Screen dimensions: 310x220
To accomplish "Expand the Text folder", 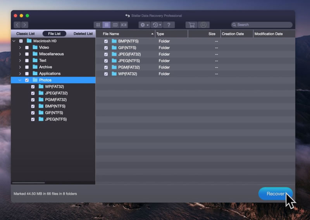I will point(20,61).
